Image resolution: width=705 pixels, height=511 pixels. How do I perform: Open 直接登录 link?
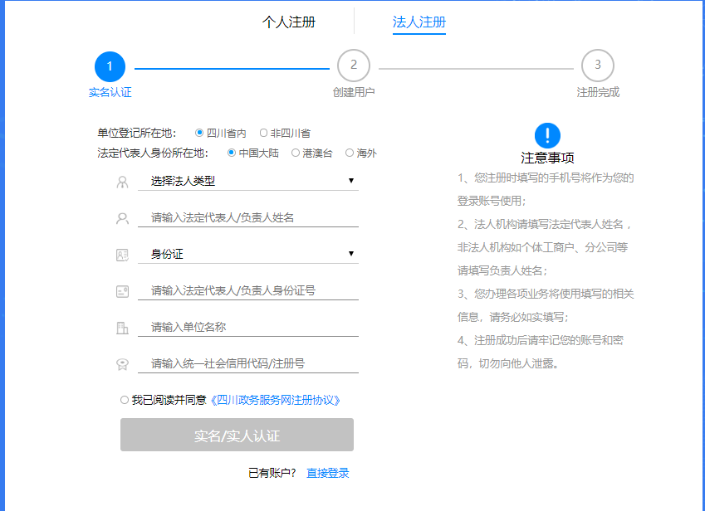click(328, 474)
